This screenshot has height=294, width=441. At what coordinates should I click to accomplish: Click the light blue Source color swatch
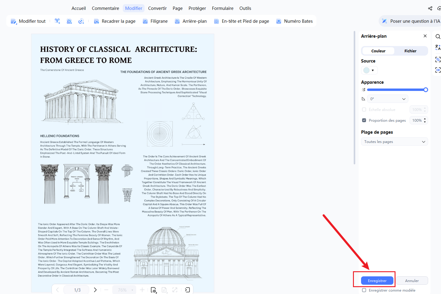pos(366,70)
